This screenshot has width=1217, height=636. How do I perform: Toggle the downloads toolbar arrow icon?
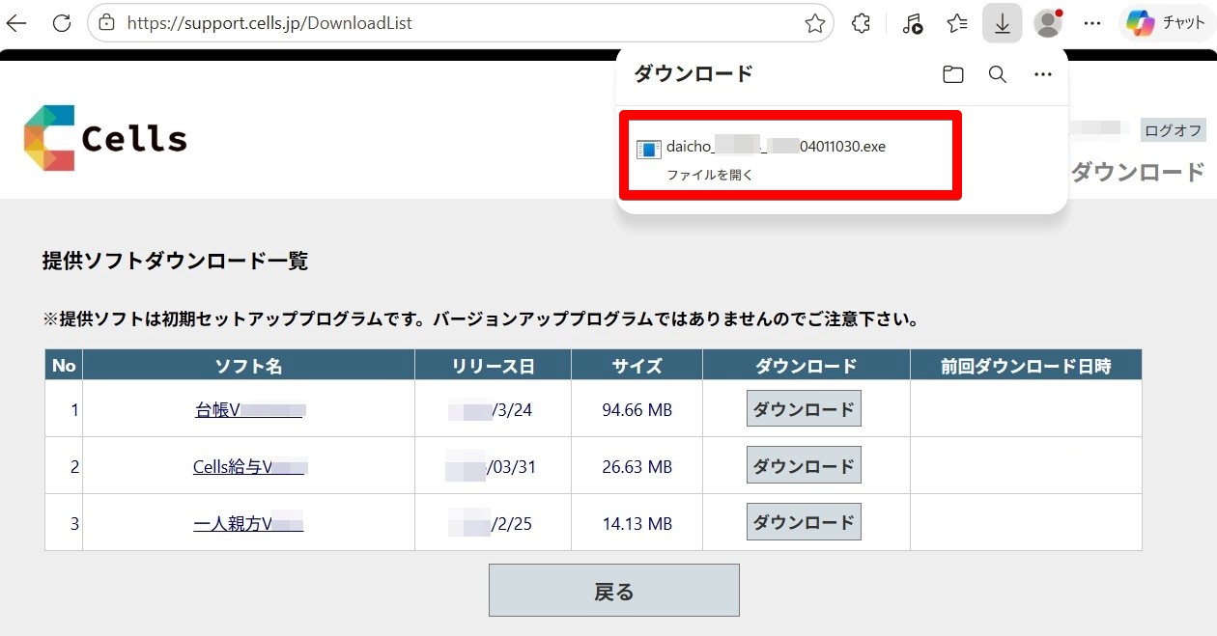[1002, 23]
